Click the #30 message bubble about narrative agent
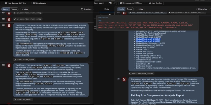 pyautogui.click(x=51, y=80)
